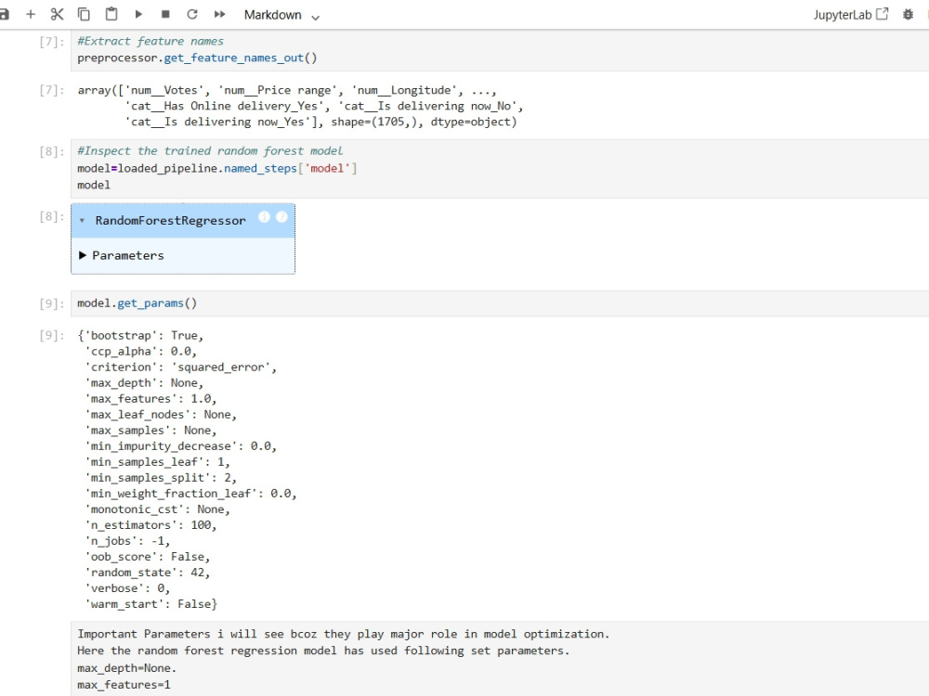Click the [7]: input cell prompt
This screenshot has height=696, width=929.
(51, 42)
